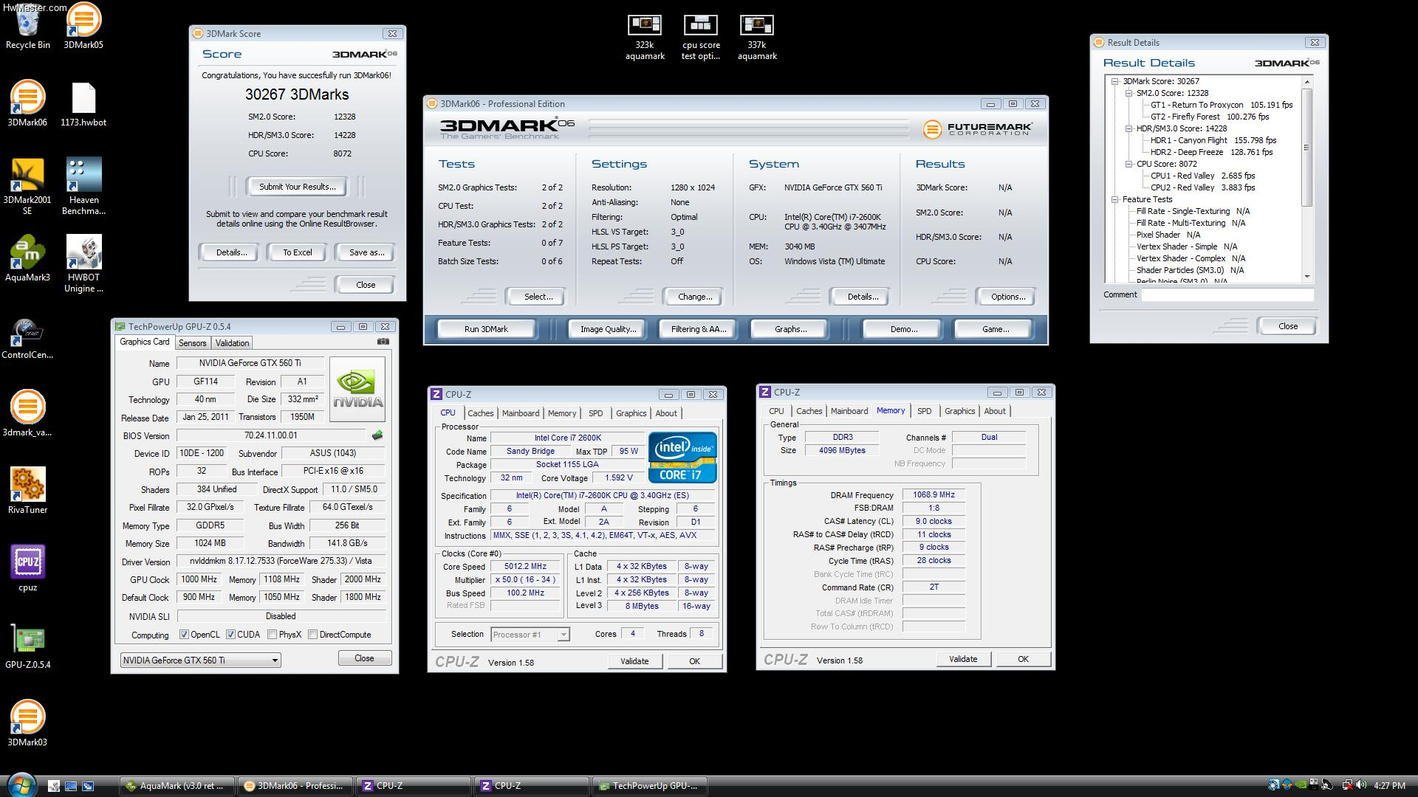Open the Recycle Bin desktop icon
Viewport: 1418px width, 797px height.
(x=27, y=27)
